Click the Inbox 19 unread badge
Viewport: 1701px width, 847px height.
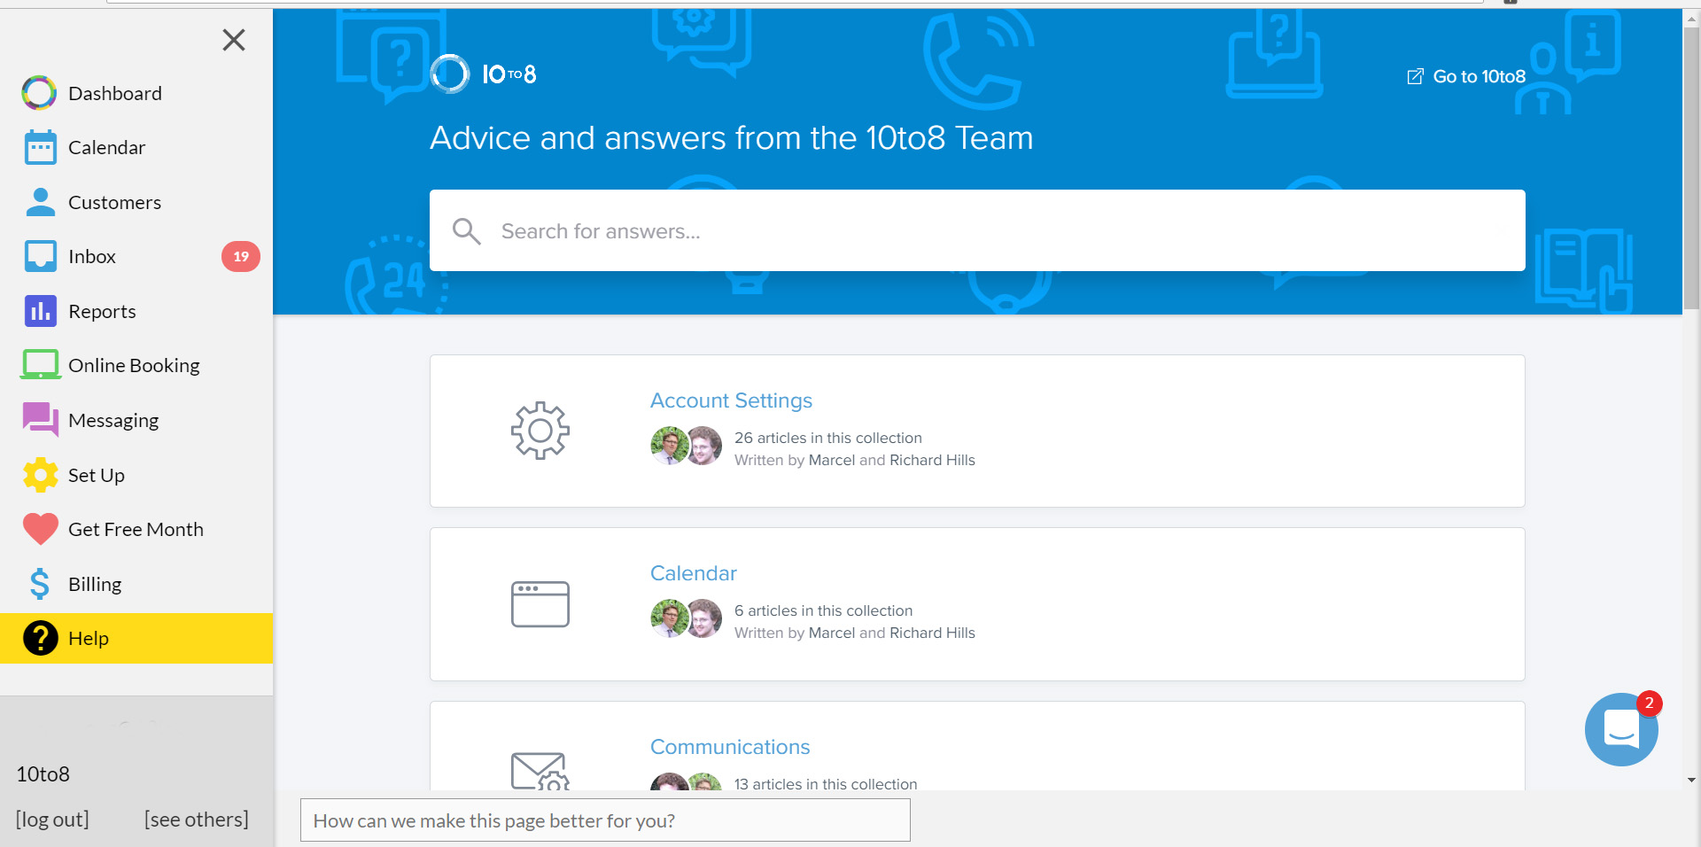[x=241, y=256]
